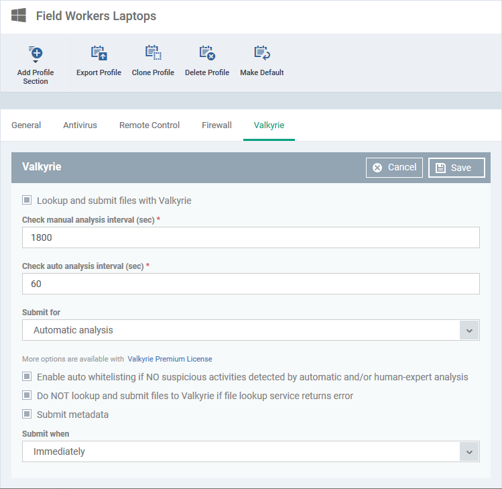Toggle Enable auto whitelisting checkbox
Screen dimensions: 502x489
[x=27, y=376]
